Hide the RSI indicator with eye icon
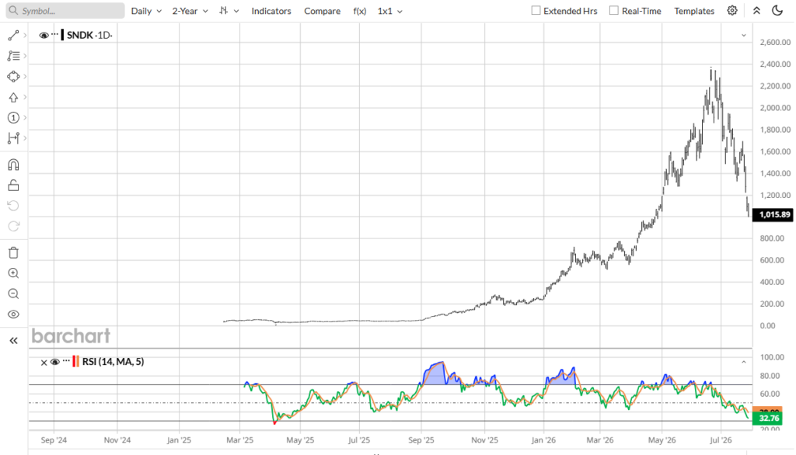The width and height of the screenshot is (796, 455). coord(55,362)
